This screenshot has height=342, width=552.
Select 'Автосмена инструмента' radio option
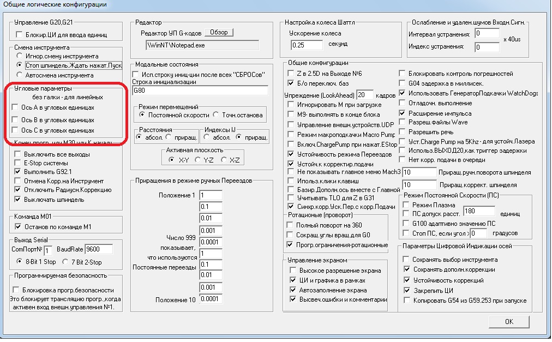[19, 75]
